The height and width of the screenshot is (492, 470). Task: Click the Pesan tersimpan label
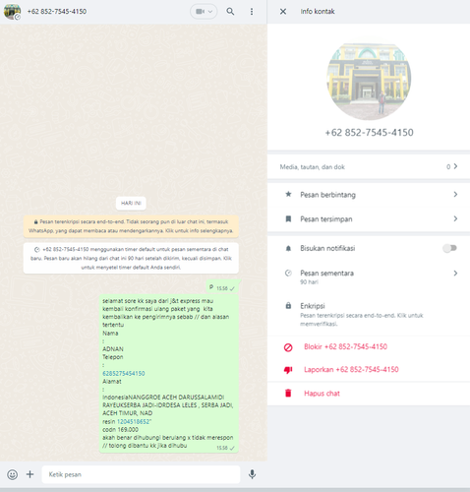click(326, 219)
